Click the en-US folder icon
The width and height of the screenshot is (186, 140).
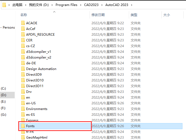tap(23, 103)
